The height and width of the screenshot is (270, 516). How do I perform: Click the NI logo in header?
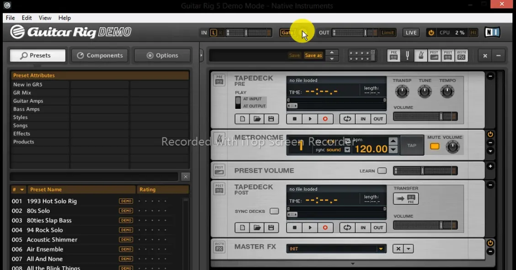[492, 32]
